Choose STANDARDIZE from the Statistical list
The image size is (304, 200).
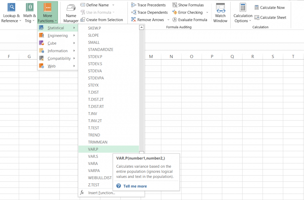(101, 49)
